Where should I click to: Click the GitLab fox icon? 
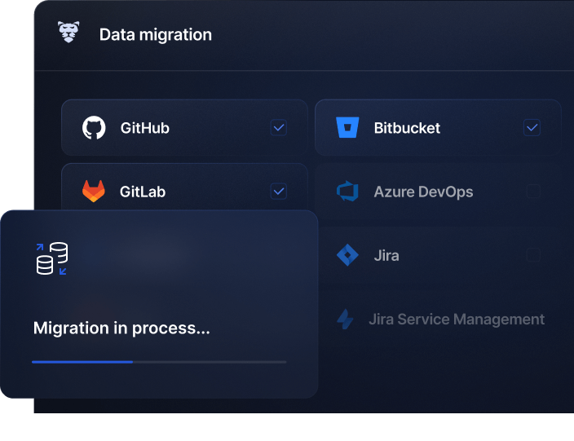(x=94, y=192)
